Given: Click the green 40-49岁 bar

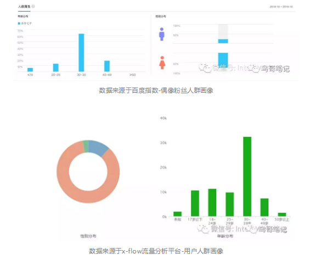Looking at the screenshot, I should click(264, 207).
